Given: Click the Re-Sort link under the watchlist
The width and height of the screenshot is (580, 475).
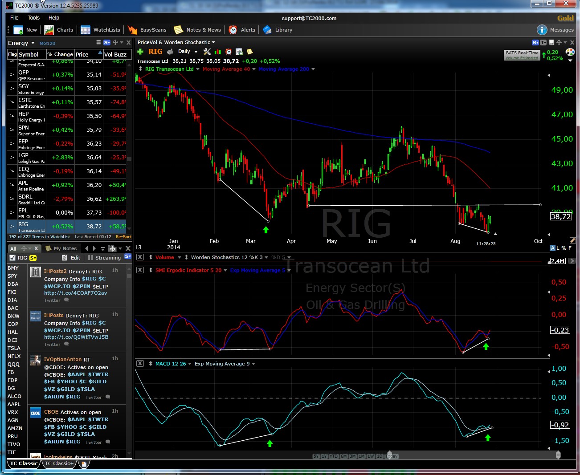Looking at the screenshot, I should [x=123, y=237].
